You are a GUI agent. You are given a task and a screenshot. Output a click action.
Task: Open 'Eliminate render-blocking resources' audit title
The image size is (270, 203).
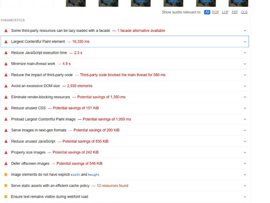coord(41,97)
